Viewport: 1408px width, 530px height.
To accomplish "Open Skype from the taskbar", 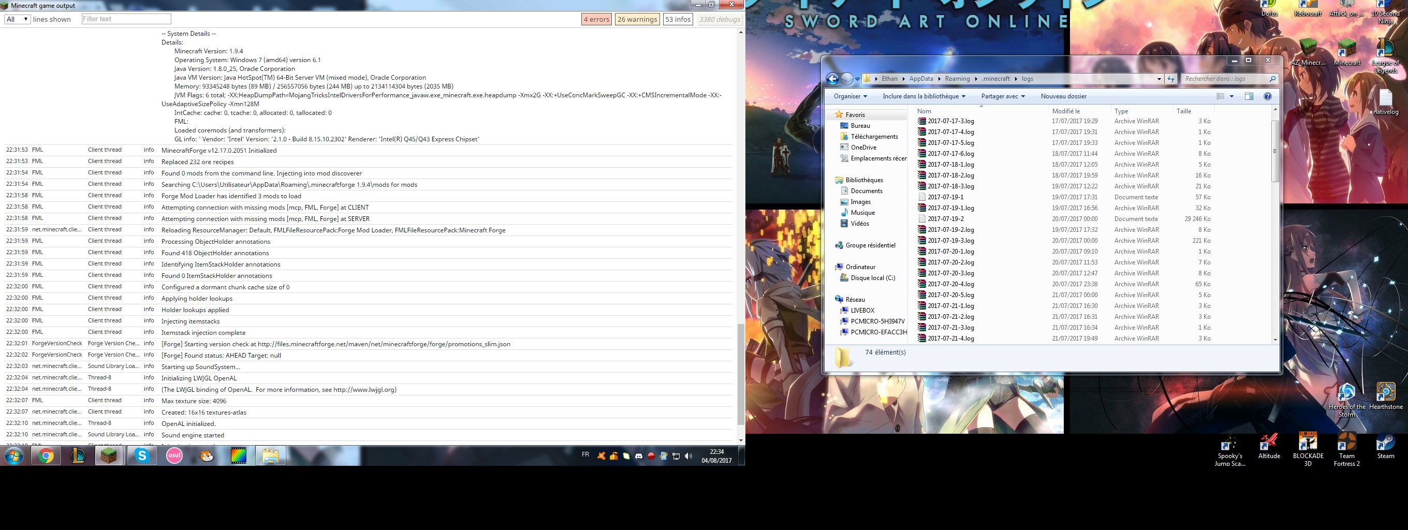I will (142, 455).
